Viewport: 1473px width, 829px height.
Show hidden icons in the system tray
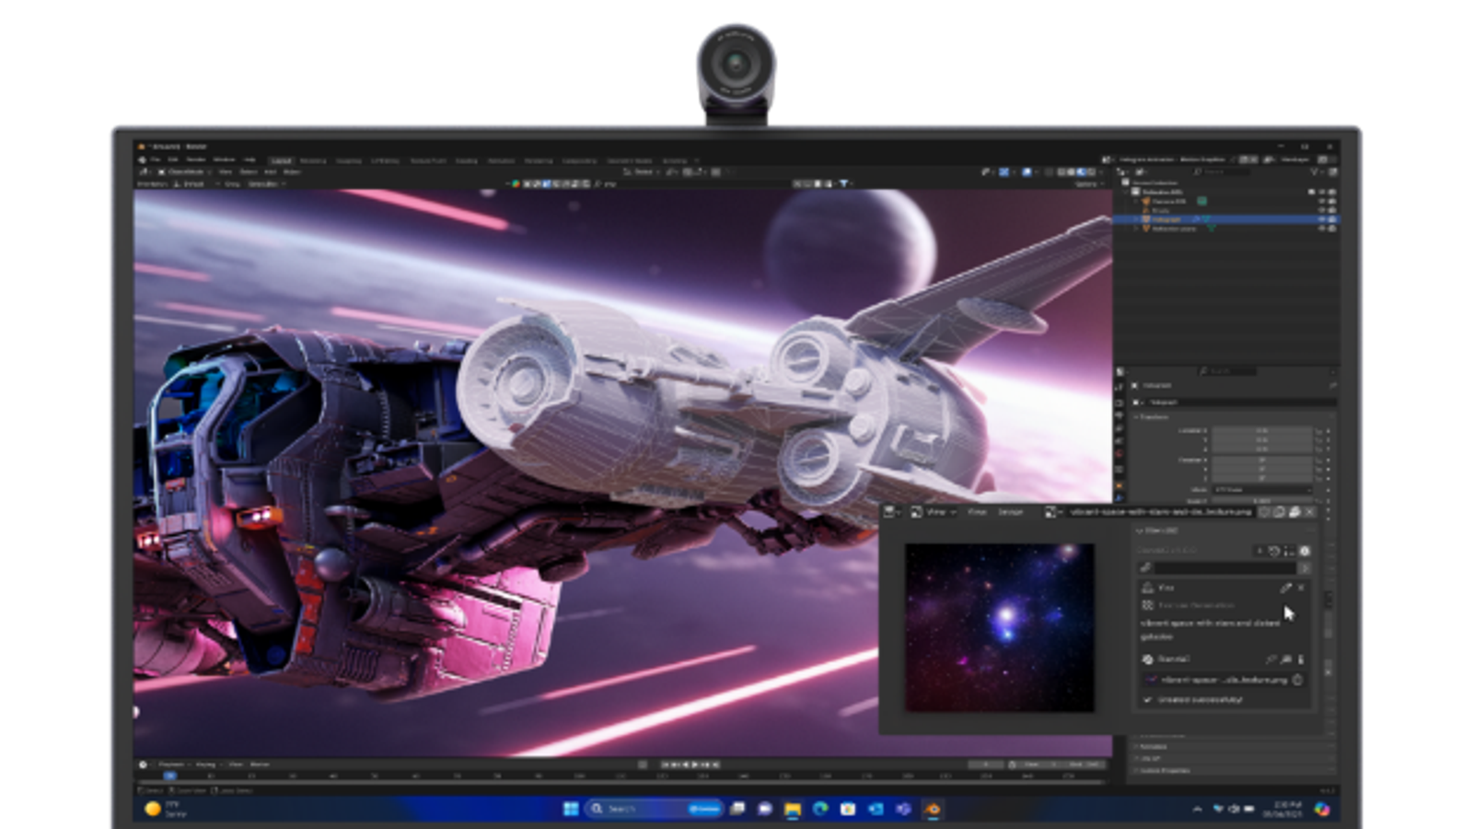coord(1197,809)
